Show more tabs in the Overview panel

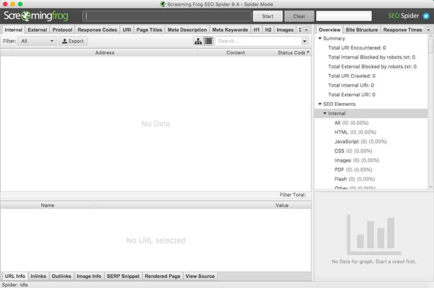click(x=428, y=30)
